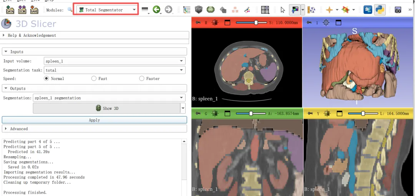Screen dimensions: 415x196
Task: Open the Data tree module icon
Action: click(187, 10)
